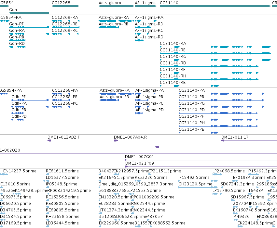
Task: Click transcript CG12268-RC
Action: (x=65, y=31)
